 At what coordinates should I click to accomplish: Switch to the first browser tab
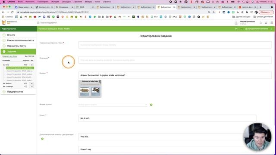[24, 7]
